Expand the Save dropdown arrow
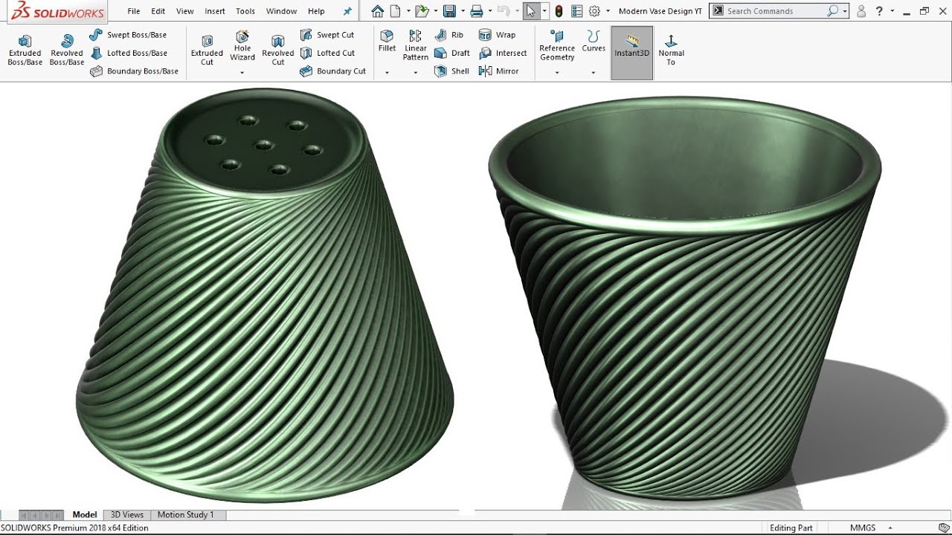 [462, 11]
